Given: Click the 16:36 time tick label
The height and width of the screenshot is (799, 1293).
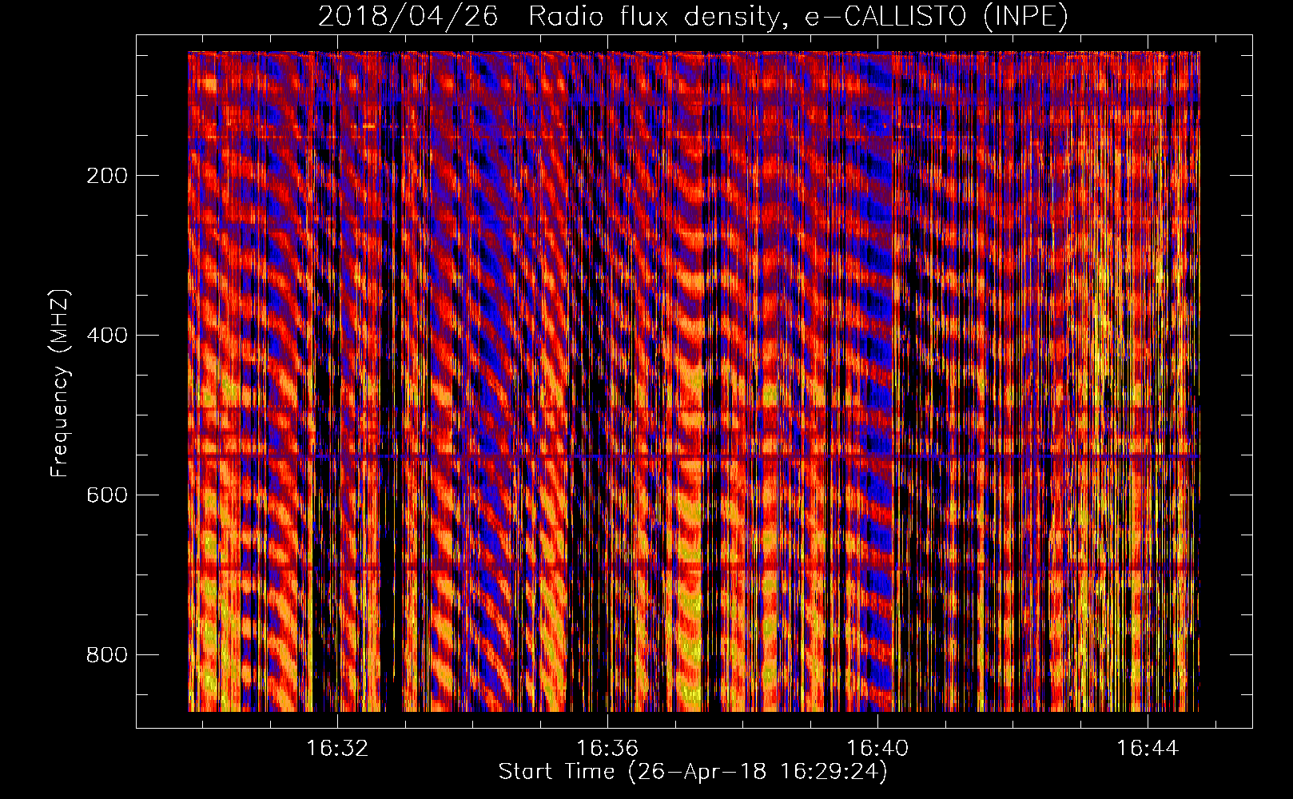Looking at the screenshot, I should click(x=607, y=749).
